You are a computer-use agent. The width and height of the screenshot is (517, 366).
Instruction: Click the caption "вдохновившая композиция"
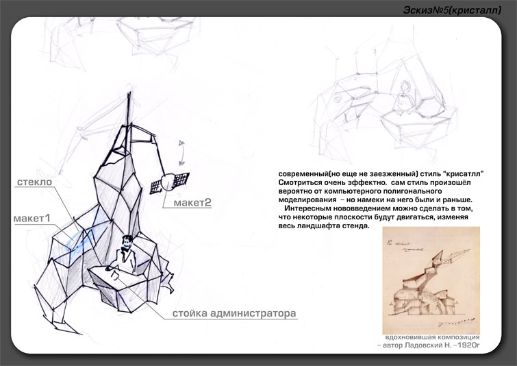pyautogui.click(x=431, y=338)
